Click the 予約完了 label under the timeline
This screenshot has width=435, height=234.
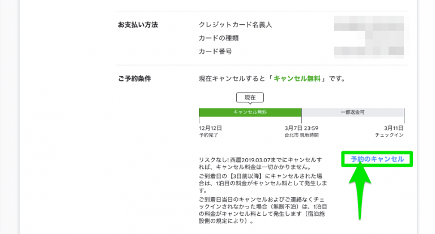[x=208, y=136]
